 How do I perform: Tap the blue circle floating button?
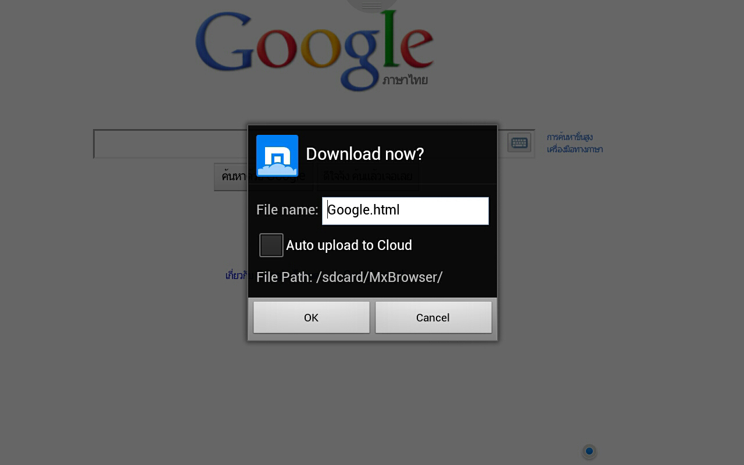point(589,451)
